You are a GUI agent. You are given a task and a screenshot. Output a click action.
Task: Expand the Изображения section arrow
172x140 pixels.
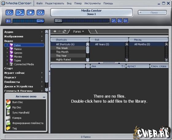(42, 36)
